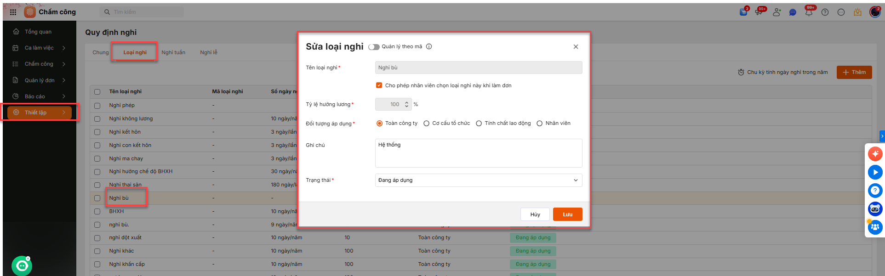Click the Lưu button
The width and height of the screenshot is (885, 276).
(x=567, y=214)
